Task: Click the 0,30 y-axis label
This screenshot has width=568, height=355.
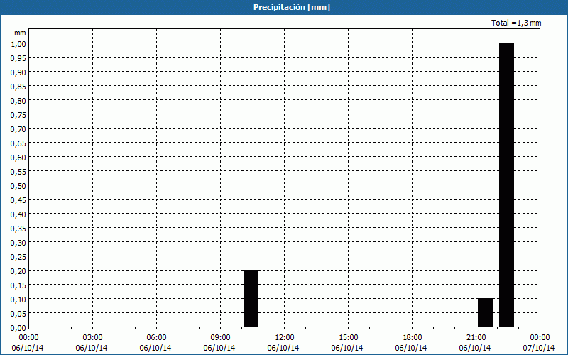Action: click(x=18, y=242)
